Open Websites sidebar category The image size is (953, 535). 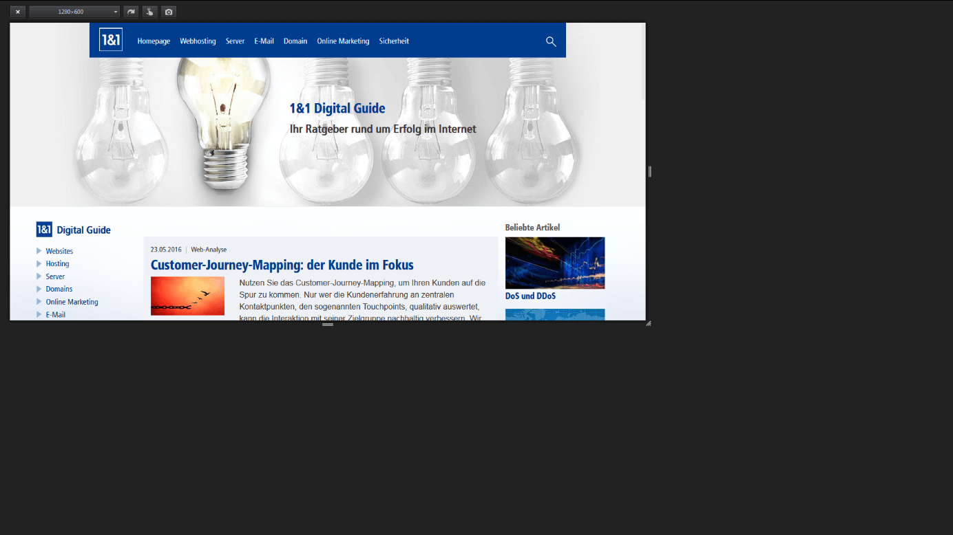click(x=59, y=251)
